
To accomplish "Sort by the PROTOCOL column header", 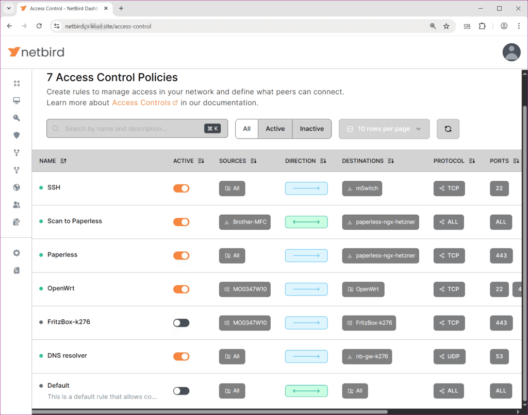I will [x=454, y=161].
